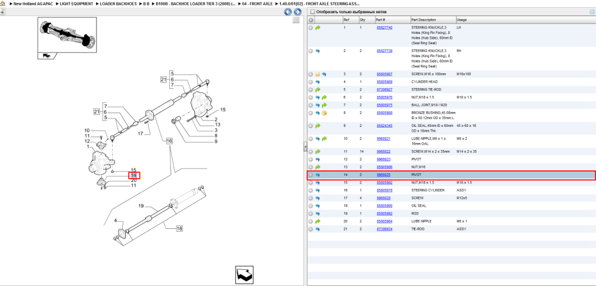Screen dimensions: 596x286
Task: Open the 'New Holland AG APAC' breadcrumb
Action: coord(32,4)
